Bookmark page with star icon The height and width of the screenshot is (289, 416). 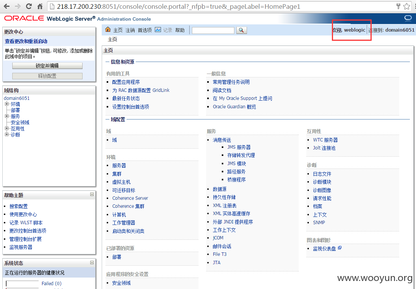(407, 6)
